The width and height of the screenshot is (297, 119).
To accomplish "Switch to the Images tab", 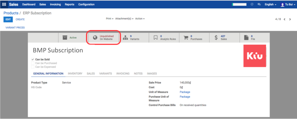I will 152,74.
